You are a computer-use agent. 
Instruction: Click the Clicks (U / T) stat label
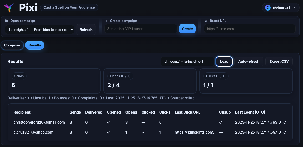(x=216, y=76)
